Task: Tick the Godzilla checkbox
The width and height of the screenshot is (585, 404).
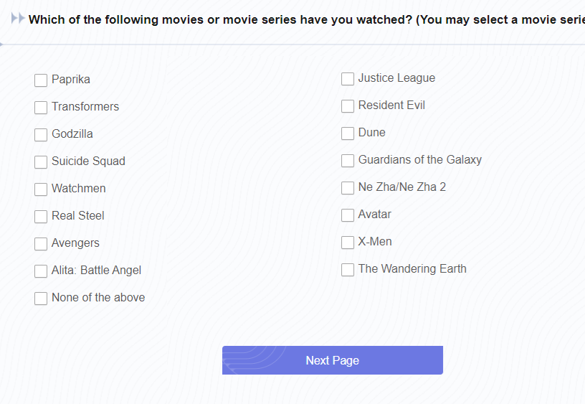Action: click(x=41, y=135)
